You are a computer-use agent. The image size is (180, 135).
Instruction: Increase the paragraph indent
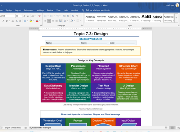[68, 16]
